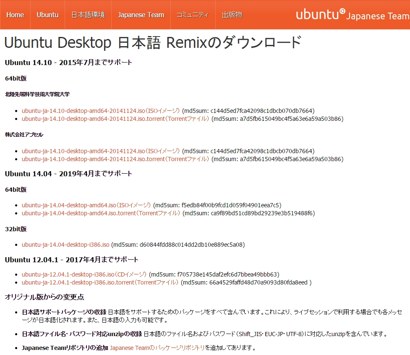
Task: Click md5sum ca9f89bd51cd89bd29239e3b519488f6 text
Action: 249,213
